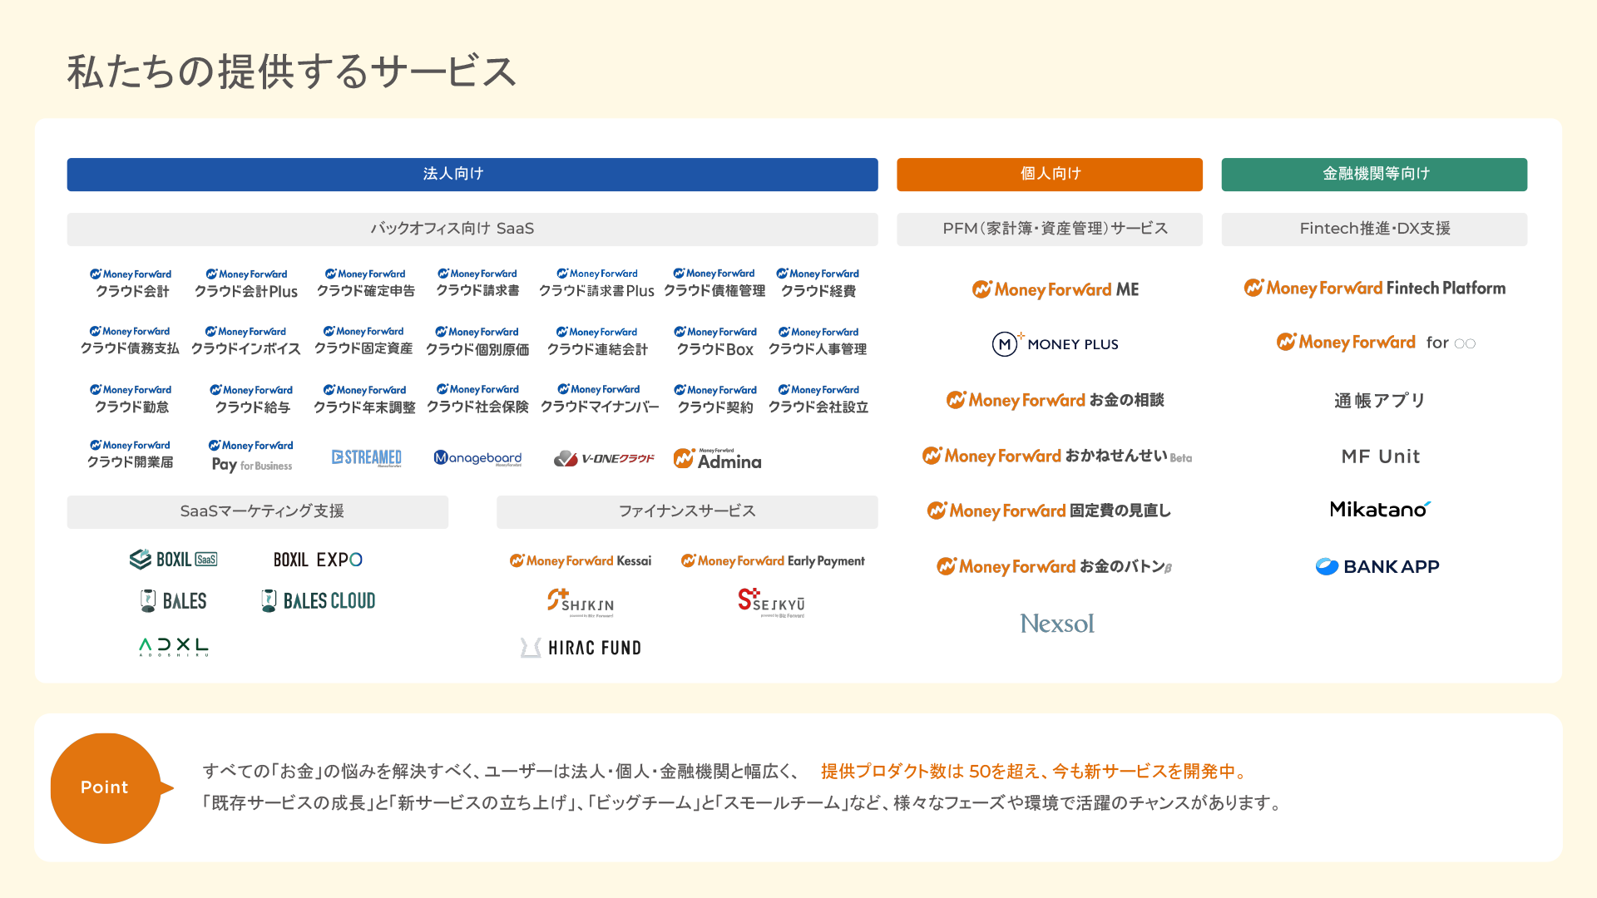Click the HIRAC FUND logo
This screenshot has width=1597, height=898.
click(581, 648)
